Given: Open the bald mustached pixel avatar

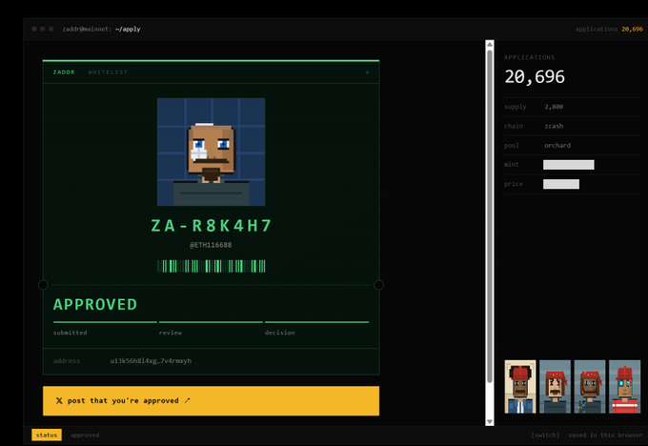Looking at the screenshot, I should coord(211,152).
